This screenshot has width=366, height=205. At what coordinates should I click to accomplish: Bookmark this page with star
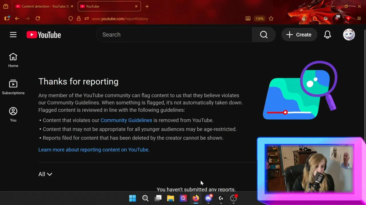click(271, 19)
